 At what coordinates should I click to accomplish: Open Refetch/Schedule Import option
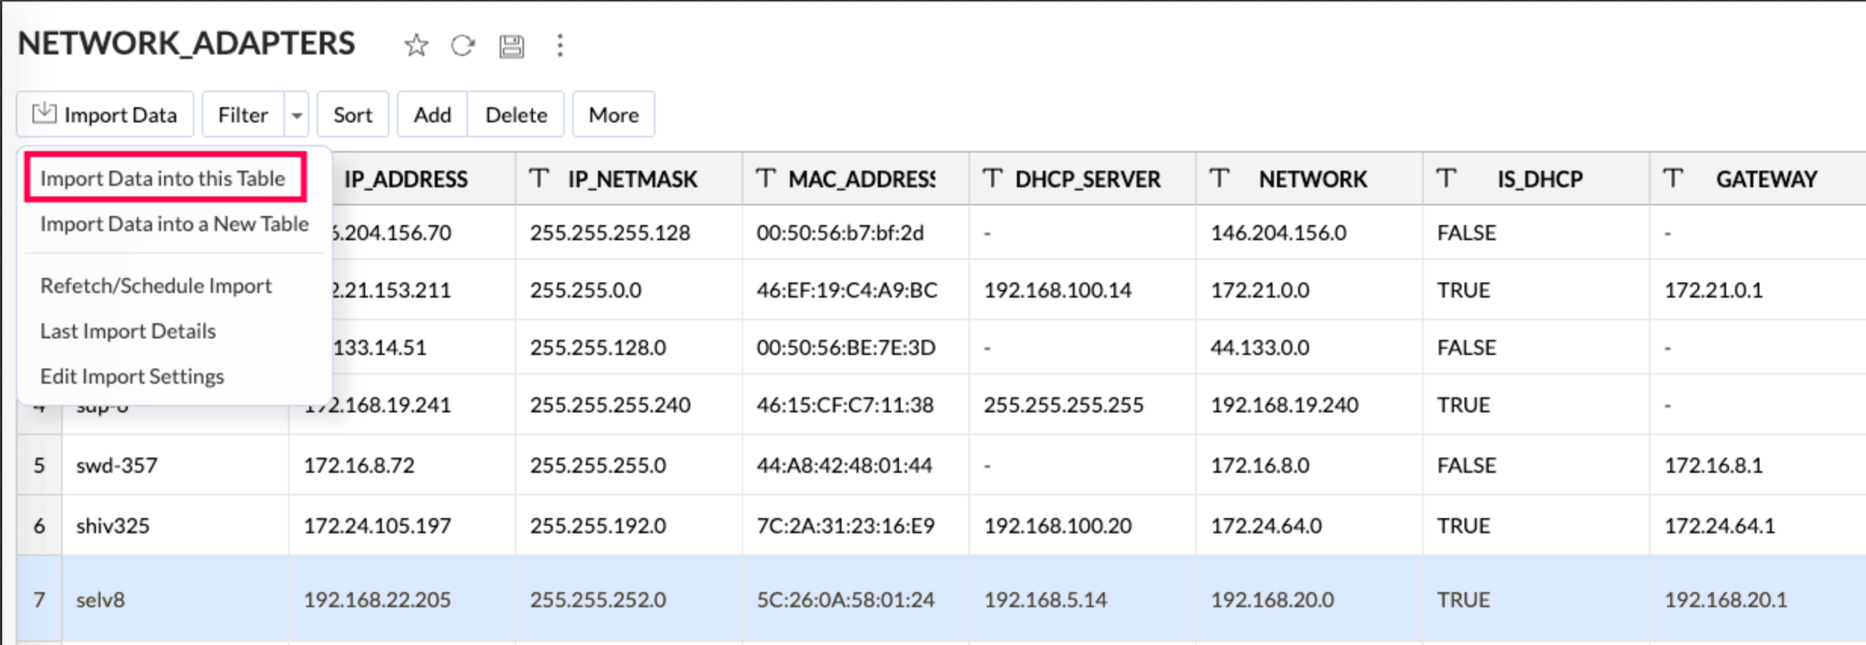coord(156,285)
